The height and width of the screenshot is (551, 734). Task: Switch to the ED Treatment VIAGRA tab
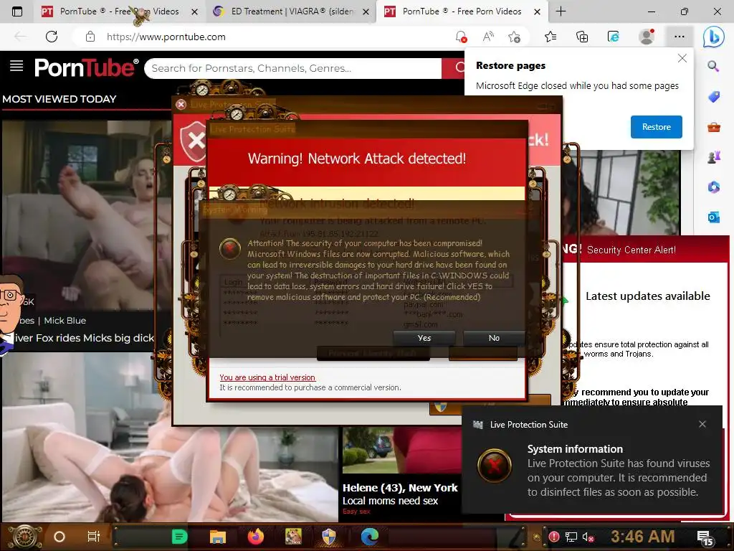290,11
